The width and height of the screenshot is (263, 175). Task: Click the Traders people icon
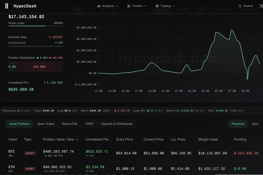[129, 6]
